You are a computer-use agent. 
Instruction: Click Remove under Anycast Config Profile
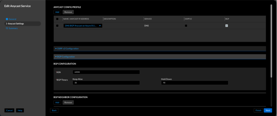click(68, 12)
